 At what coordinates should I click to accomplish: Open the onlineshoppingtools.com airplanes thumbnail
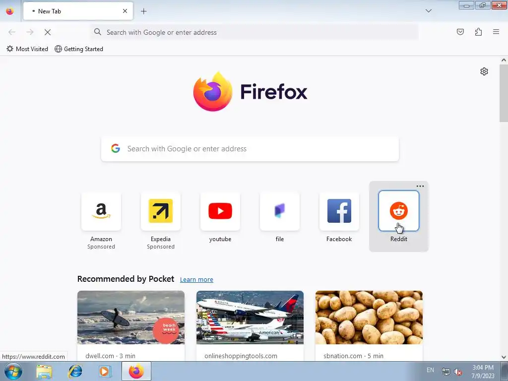250,317
